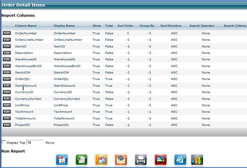Show report on screen monitor icon
Screen dimensions: 247x168
coord(160,160)
